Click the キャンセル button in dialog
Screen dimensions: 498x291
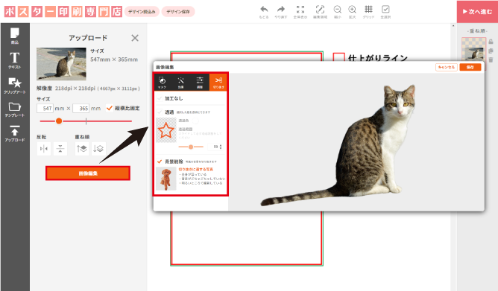click(x=447, y=67)
